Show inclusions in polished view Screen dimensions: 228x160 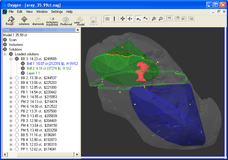(52, 21)
